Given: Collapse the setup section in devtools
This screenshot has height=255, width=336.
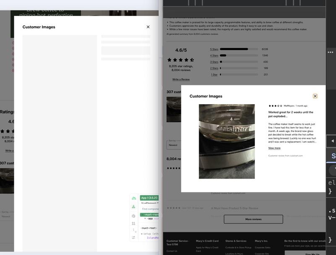Looking at the screenshot, I should (142, 234).
